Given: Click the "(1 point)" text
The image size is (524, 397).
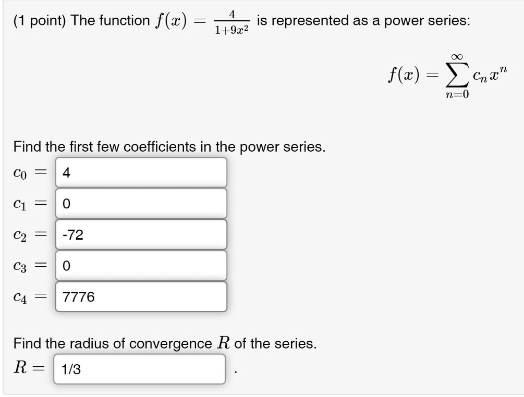Looking at the screenshot, I should (x=40, y=21).
